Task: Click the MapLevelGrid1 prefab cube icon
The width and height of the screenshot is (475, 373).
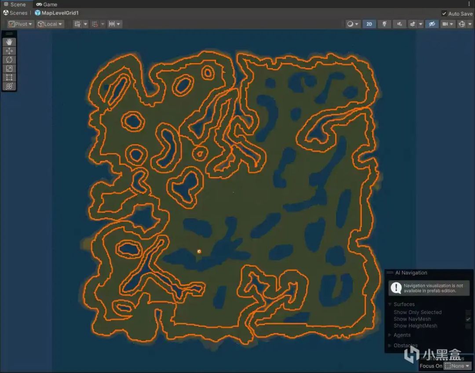Action: [37, 13]
